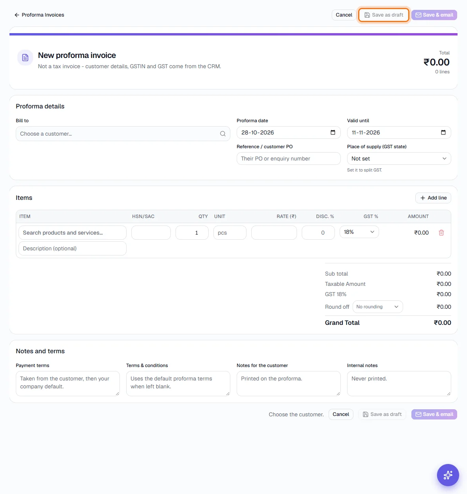The image size is (467, 494).
Task: Click the bottom Save as draft button
Action: (x=382, y=414)
